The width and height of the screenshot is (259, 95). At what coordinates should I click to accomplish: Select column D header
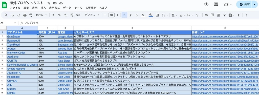click(132, 28)
